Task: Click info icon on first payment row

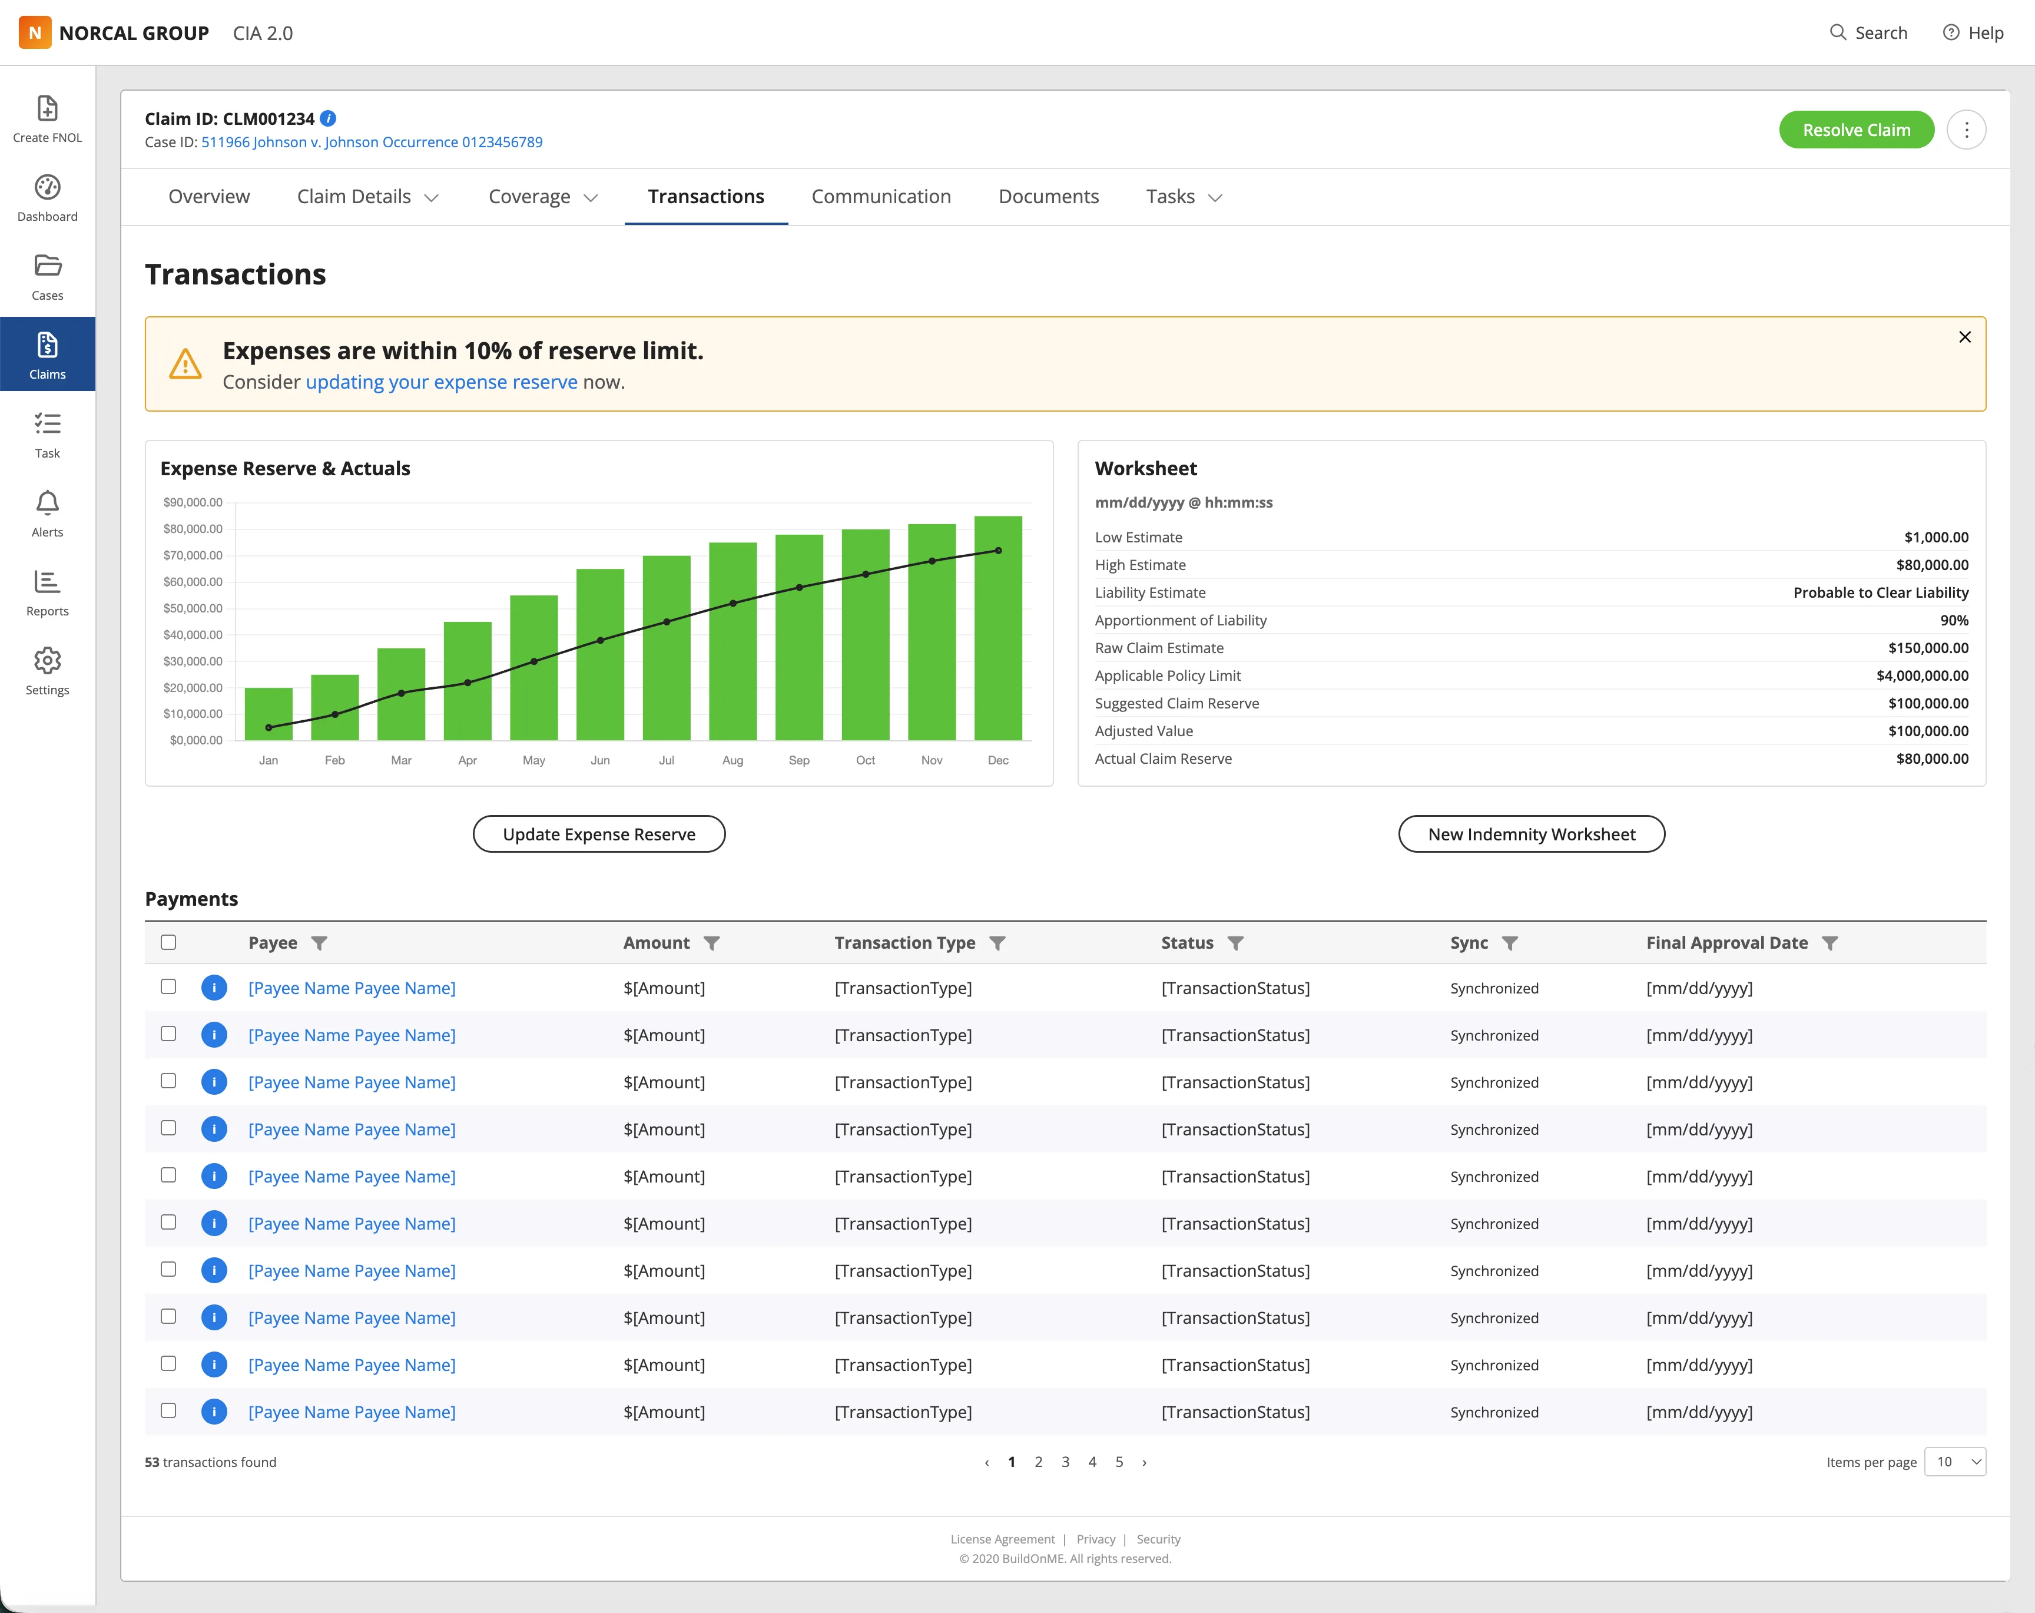Action: (x=214, y=988)
